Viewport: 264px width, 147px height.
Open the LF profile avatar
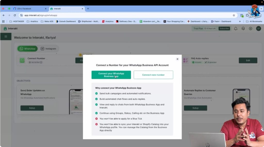(258, 28)
